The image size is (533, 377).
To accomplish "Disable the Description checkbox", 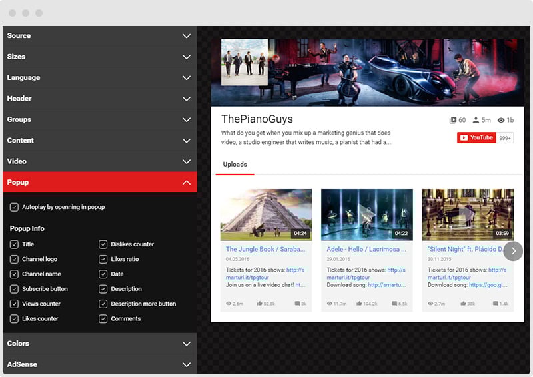I will click(x=103, y=289).
